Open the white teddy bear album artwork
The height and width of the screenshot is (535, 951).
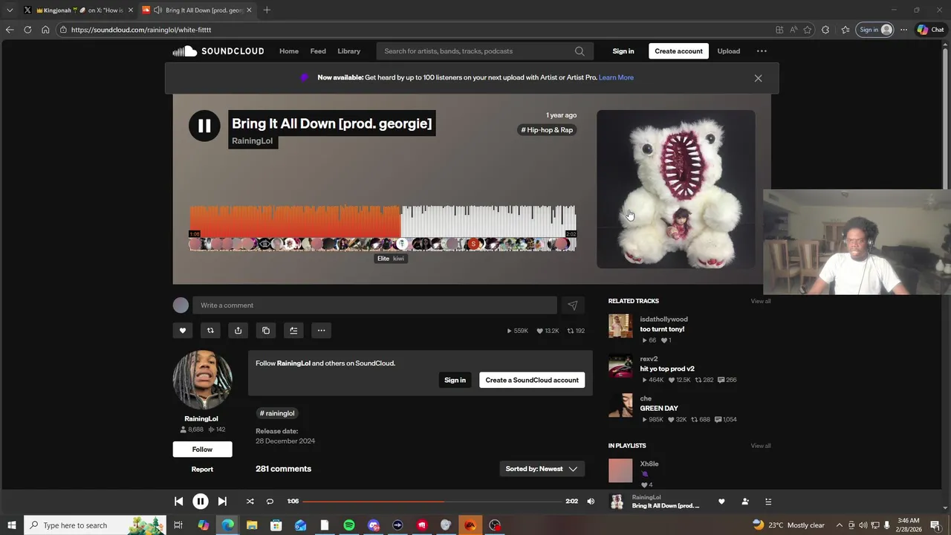pos(676,189)
